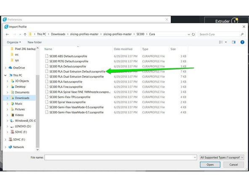
Task: Expand top-level SDHC (F:) node
Action: pyautogui.click(x=5, y=139)
